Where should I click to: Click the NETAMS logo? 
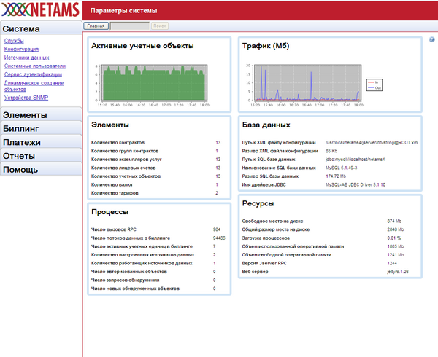pyautogui.click(x=39, y=10)
